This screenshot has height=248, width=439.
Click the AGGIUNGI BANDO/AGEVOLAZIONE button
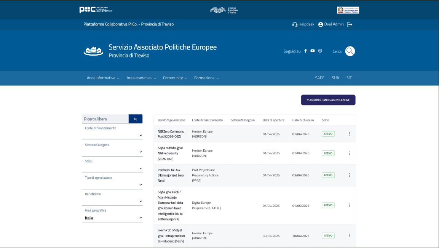328,100
